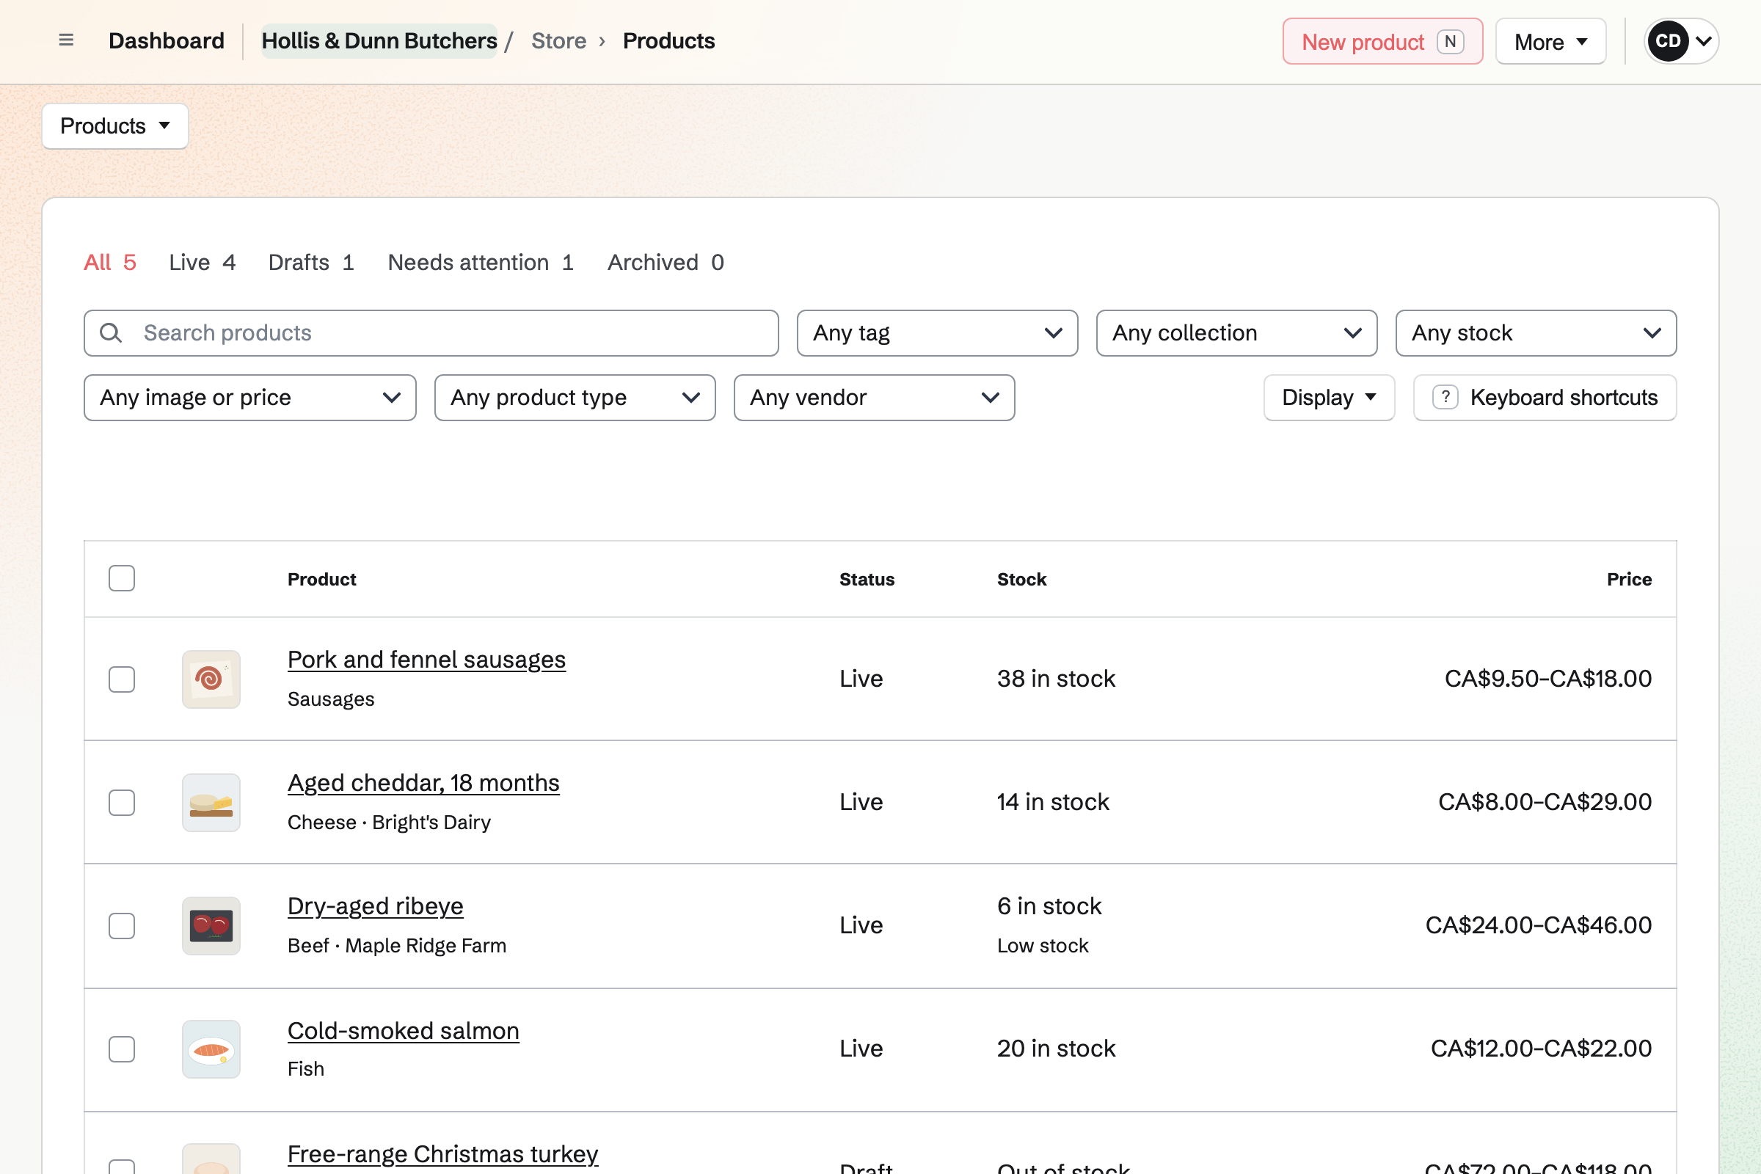Select the Aged cheddar row checkbox
1761x1174 pixels.
[x=121, y=803]
